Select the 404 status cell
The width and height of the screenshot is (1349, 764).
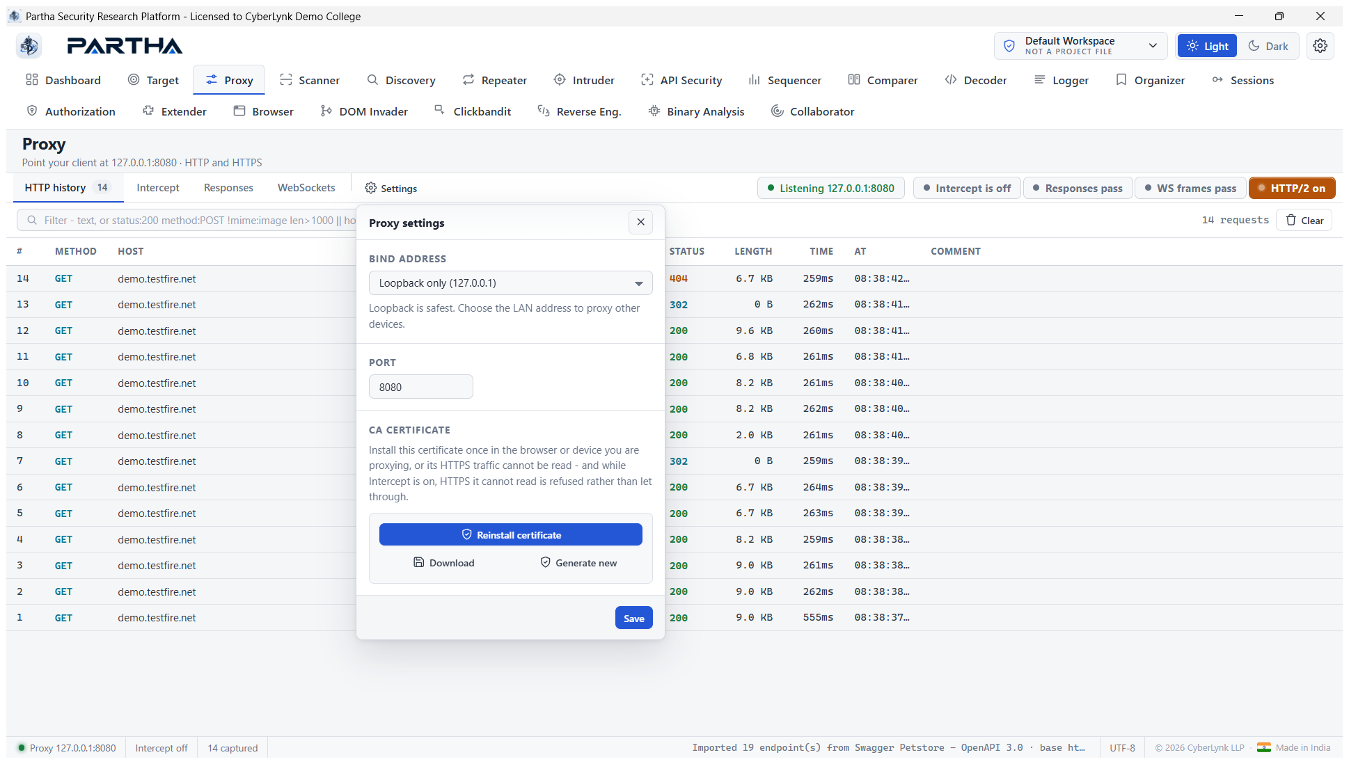pos(679,278)
